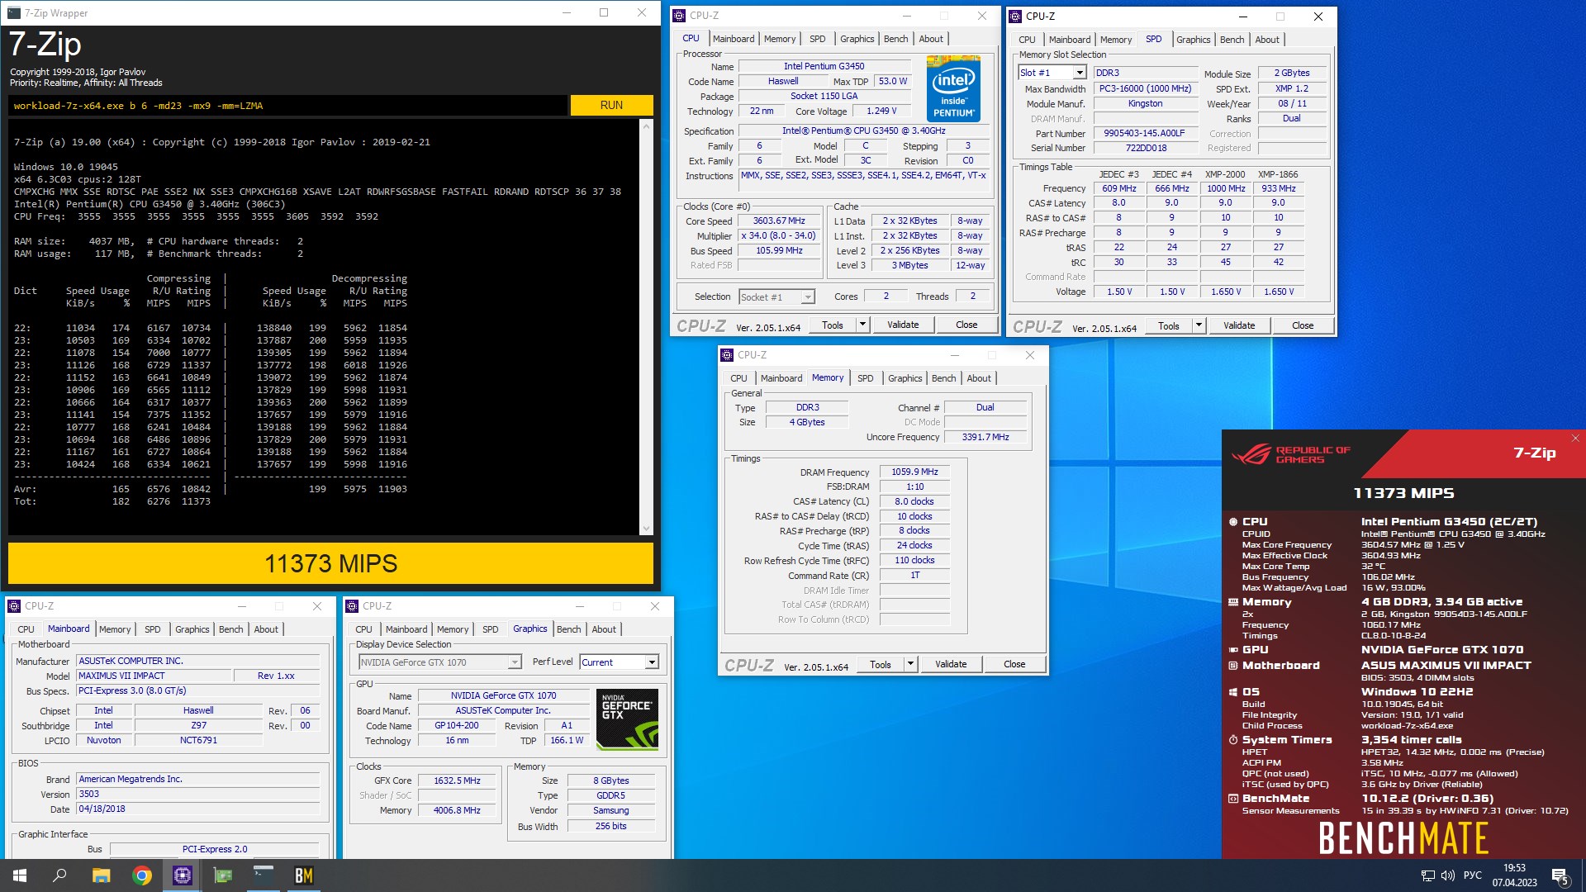Click Validate in the CPU tab window
The height and width of the screenshot is (892, 1586).
point(903,325)
